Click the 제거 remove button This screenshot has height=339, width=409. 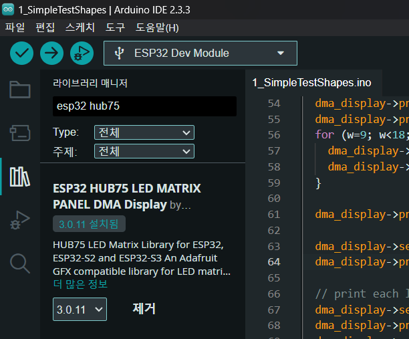144,309
